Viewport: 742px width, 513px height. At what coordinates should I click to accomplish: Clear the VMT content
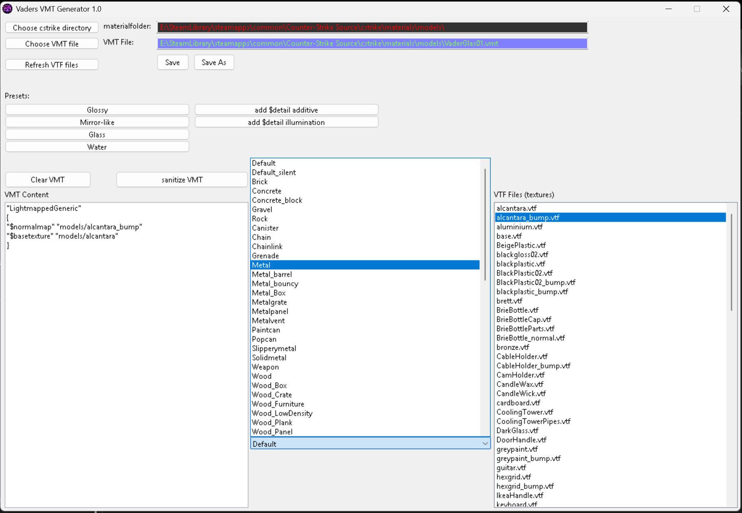pos(48,180)
